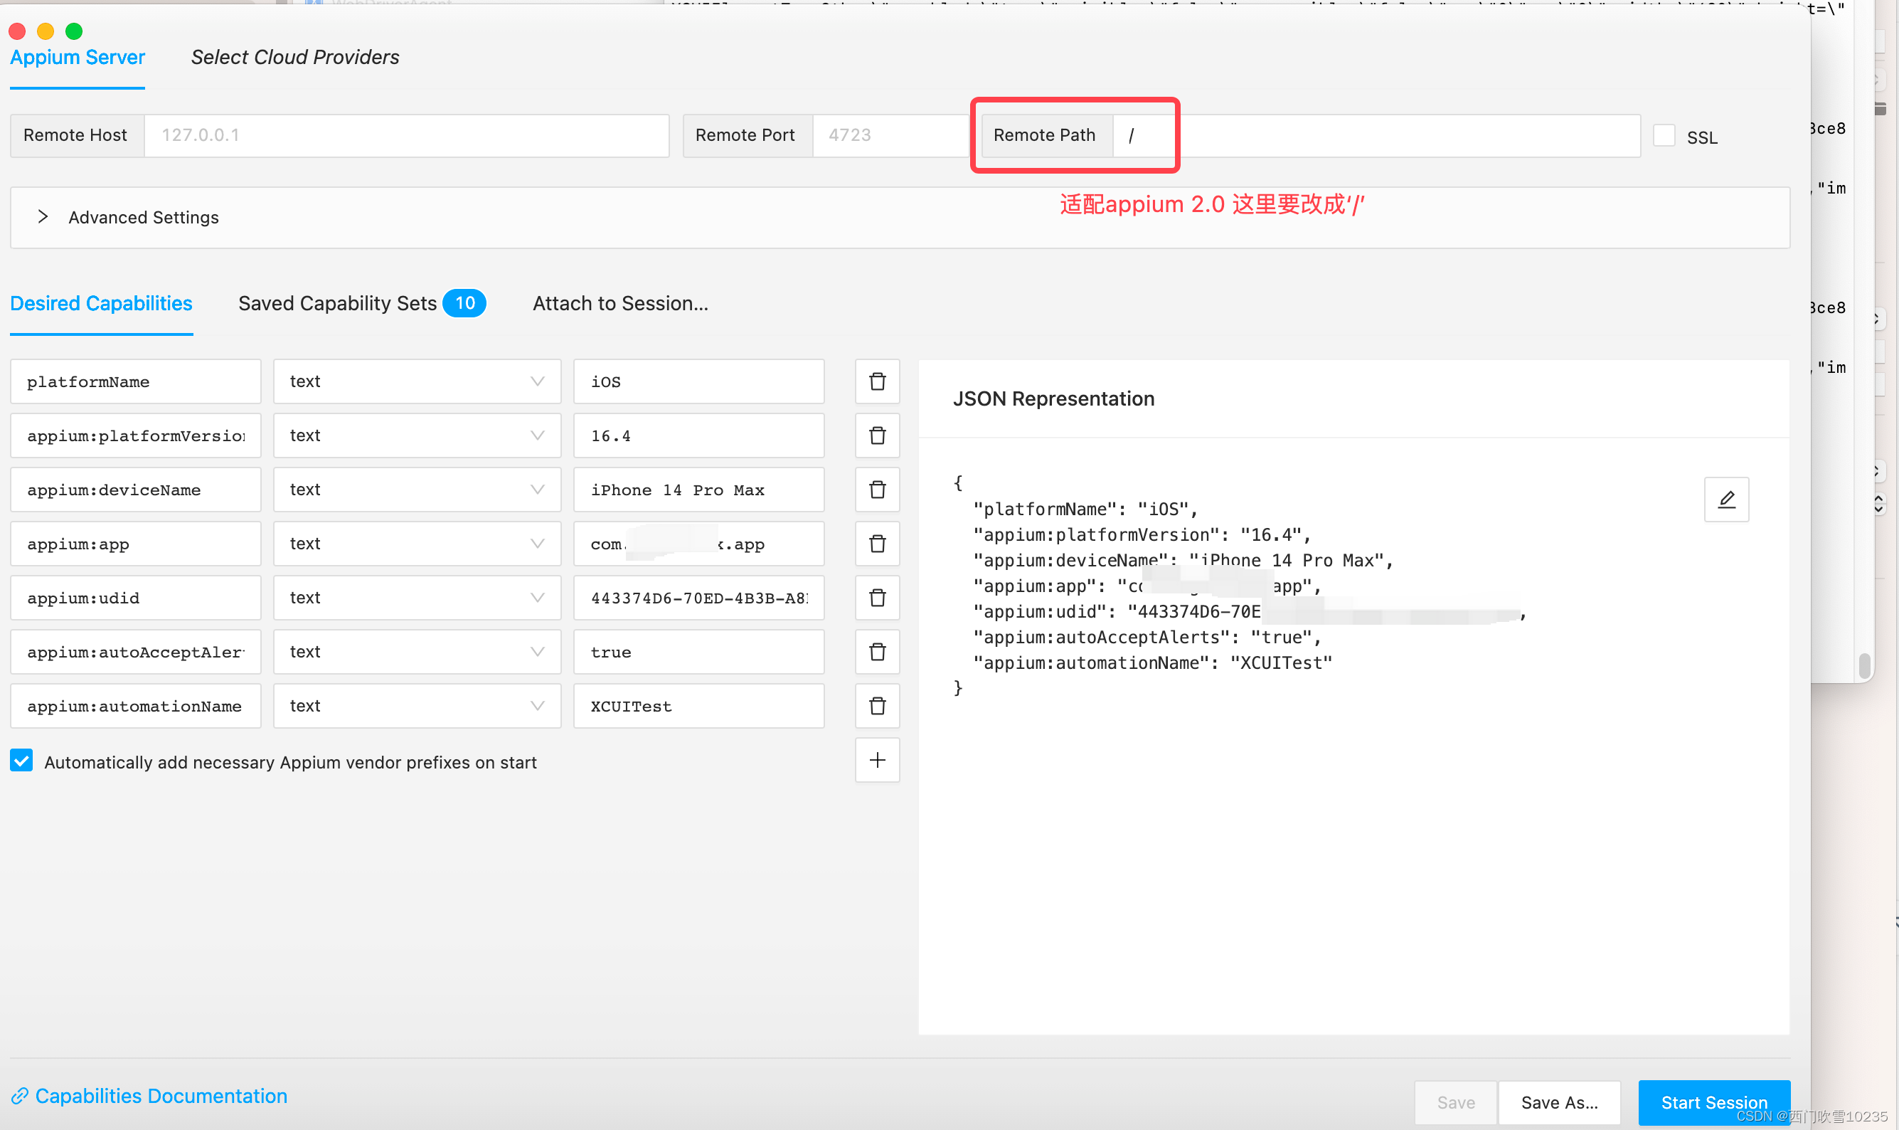Click the Start Session button
The height and width of the screenshot is (1130, 1899).
1714,1102
